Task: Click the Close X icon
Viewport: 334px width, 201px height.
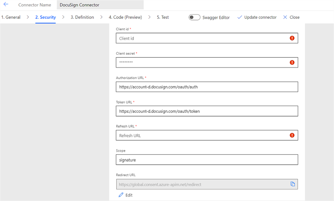Action: (285, 17)
